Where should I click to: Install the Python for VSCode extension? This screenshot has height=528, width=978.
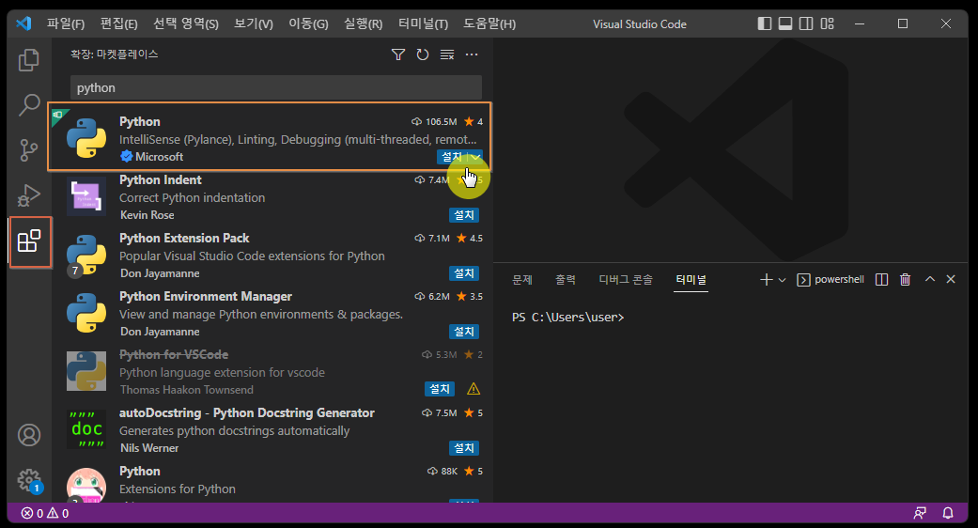[440, 389]
